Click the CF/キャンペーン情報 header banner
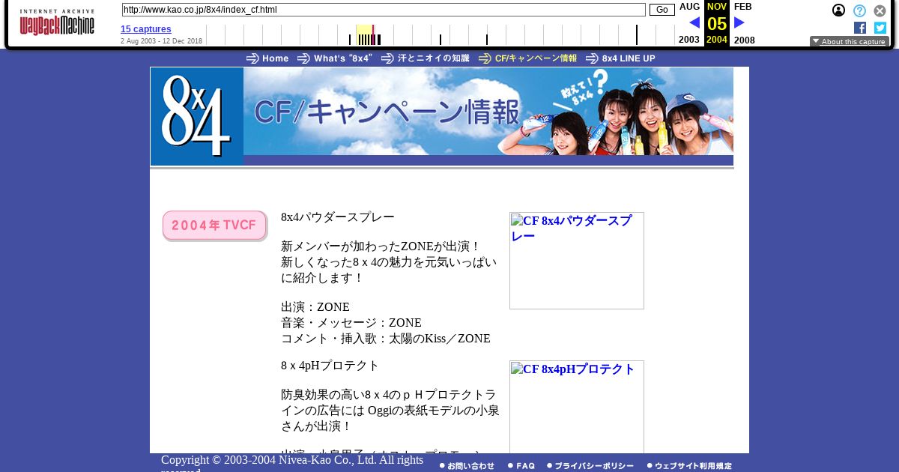Screen dimensions: 899x472 coord(488,112)
